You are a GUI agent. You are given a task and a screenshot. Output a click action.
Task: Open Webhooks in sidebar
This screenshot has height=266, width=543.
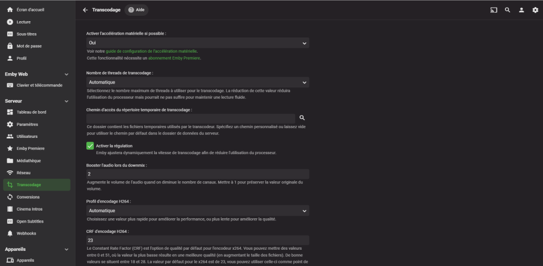(27, 233)
